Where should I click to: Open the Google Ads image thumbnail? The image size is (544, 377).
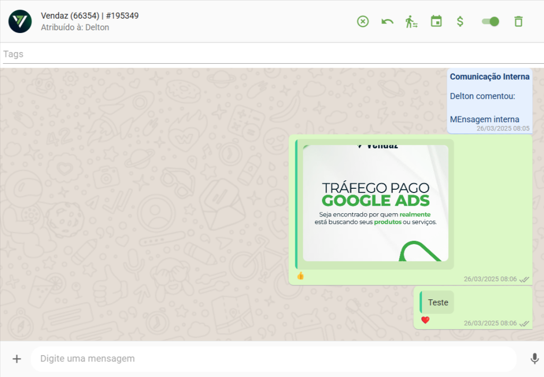click(x=376, y=203)
